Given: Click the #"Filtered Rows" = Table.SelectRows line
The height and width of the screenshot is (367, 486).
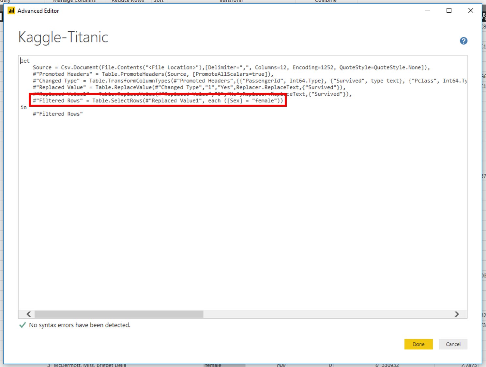Looking at the screenshot, I should pos(158,100).
